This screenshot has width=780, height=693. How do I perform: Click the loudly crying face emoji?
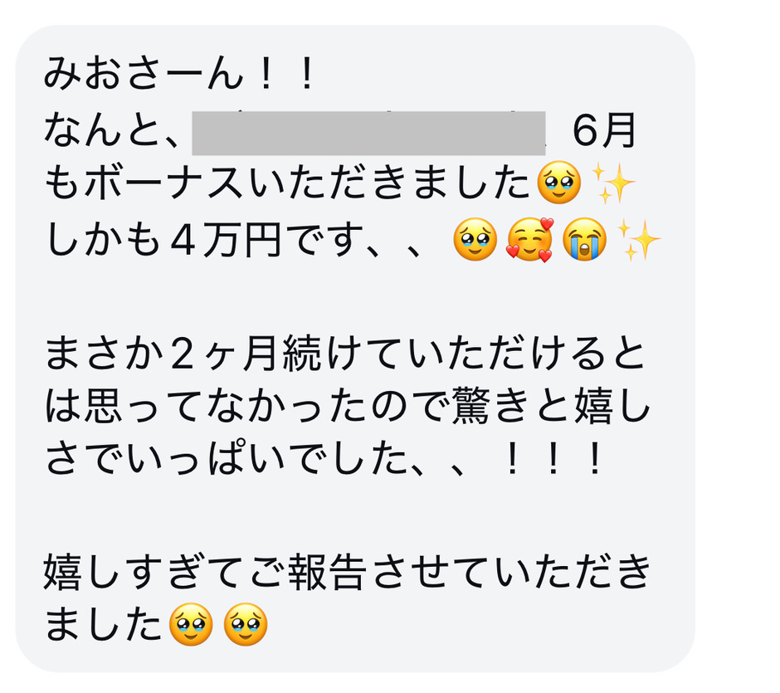point(584,239)
